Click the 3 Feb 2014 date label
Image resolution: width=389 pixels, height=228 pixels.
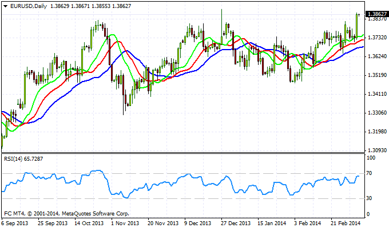pos(308,223)
